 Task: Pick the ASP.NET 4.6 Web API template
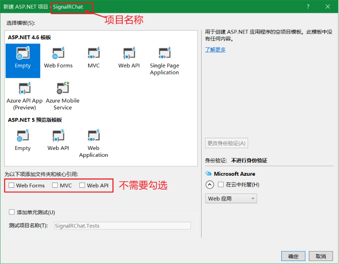click(129, 58)
